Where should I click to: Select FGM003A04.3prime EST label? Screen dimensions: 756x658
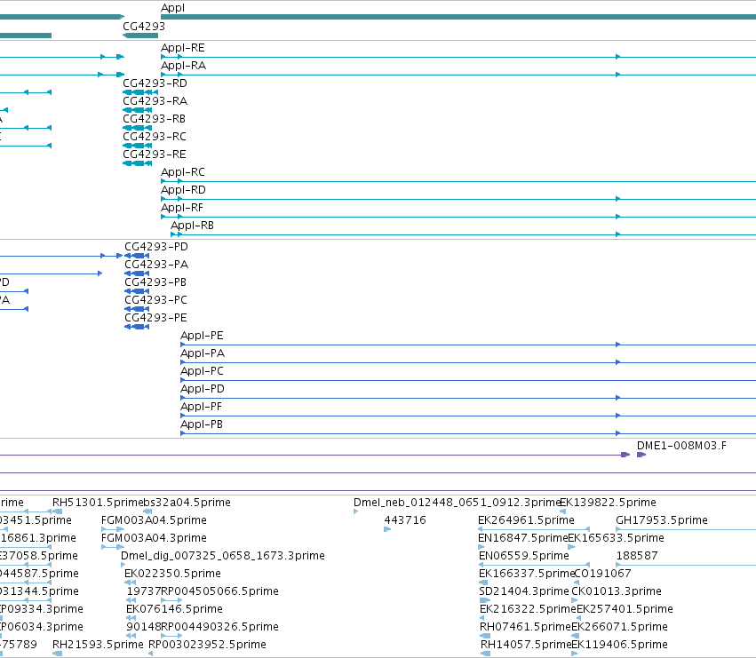pyautogui.click(x=154, y=538)
